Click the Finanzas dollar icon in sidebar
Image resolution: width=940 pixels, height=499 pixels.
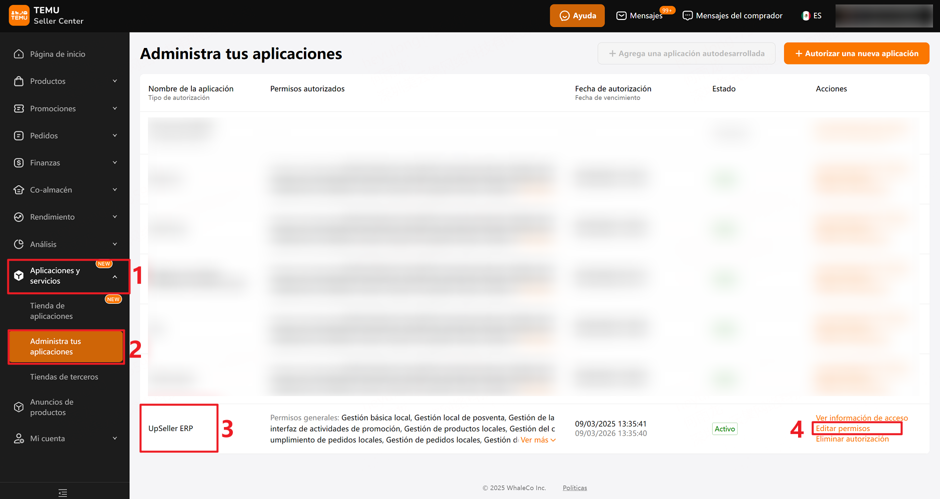point(19,163)
